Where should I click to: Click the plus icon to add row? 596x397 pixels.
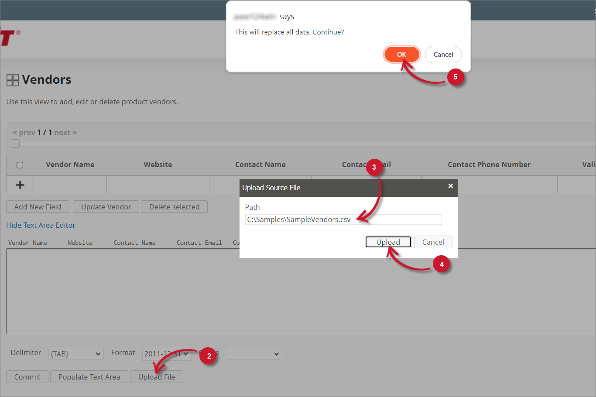[20, 185]
